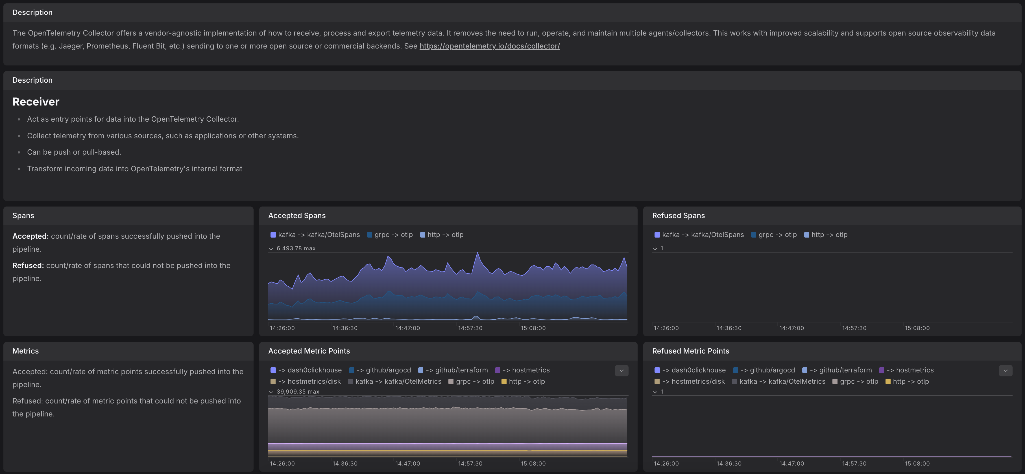This screenshot has height=474, width=1025.
Task: Expand legend dropdown in Refused Metric Points
Action: [1006, 371]
